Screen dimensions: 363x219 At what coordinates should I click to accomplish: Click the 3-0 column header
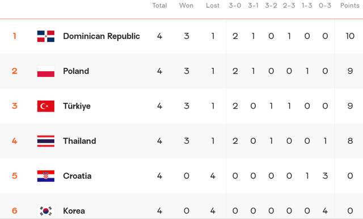coord(235,6)
